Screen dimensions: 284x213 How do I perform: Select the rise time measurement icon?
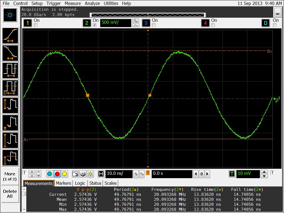click(10, 36)
